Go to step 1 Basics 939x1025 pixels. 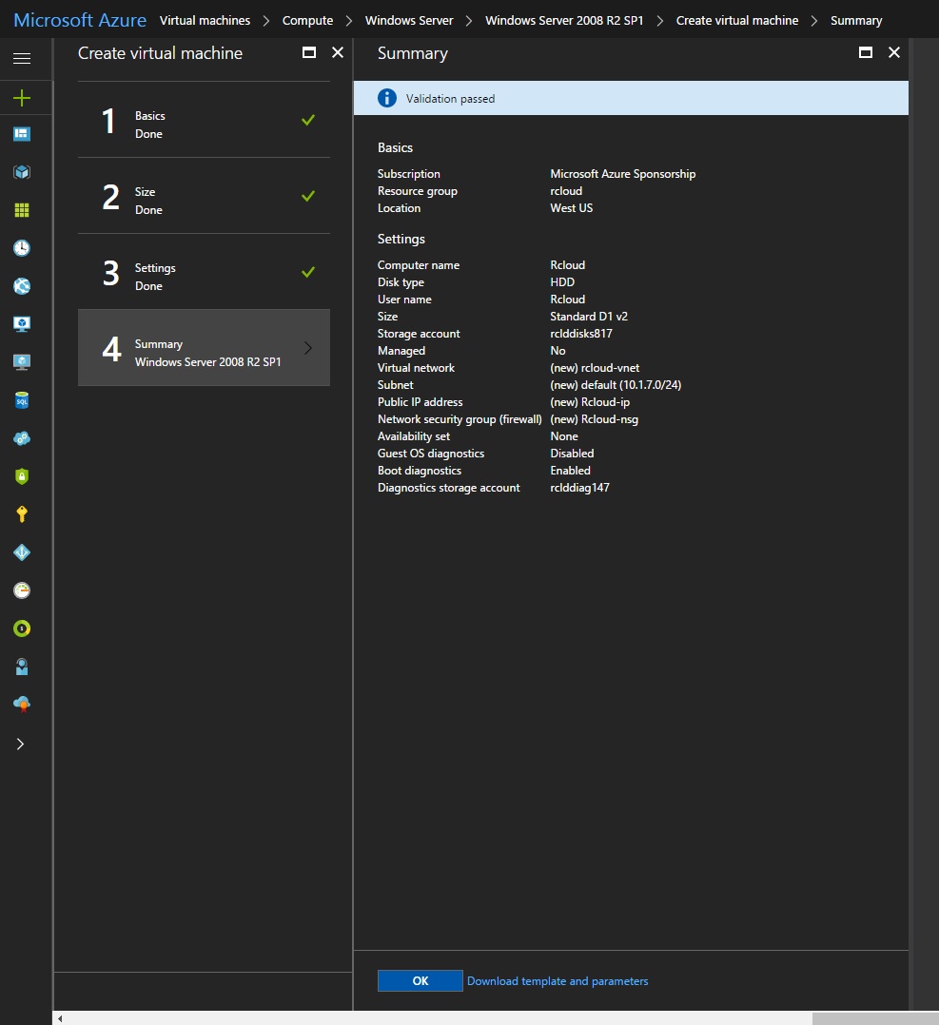pyautogui.click(x=204, y=120)
